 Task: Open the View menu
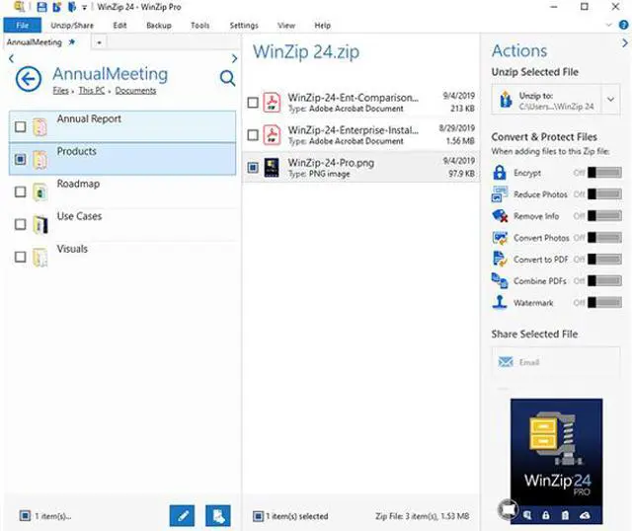(x=286, y=26)
